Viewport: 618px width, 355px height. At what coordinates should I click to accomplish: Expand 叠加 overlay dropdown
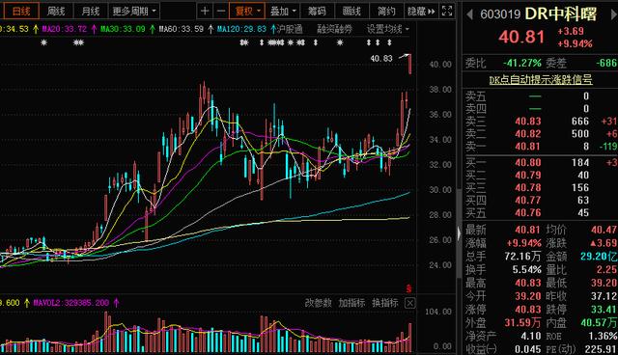click(283, 11)
